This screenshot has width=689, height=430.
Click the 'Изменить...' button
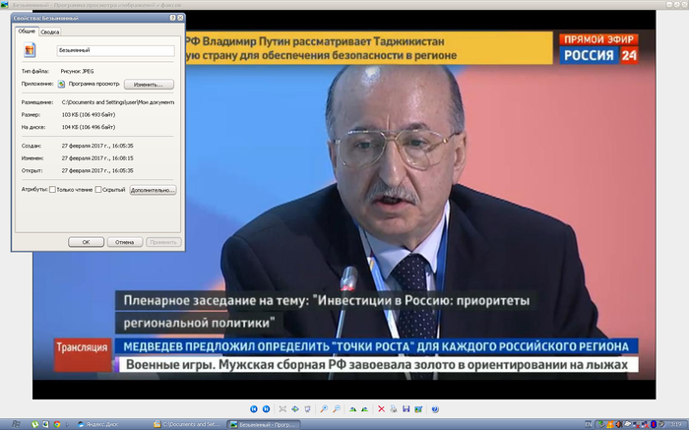point(148,84)
